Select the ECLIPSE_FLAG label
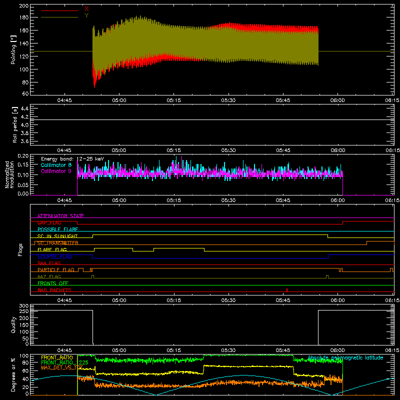This screenshot has width=400, height=400. (x=54, y=256)
